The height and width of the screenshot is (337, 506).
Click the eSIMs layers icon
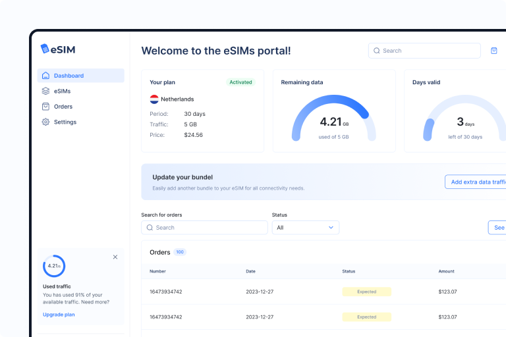(x=46, y=91)
